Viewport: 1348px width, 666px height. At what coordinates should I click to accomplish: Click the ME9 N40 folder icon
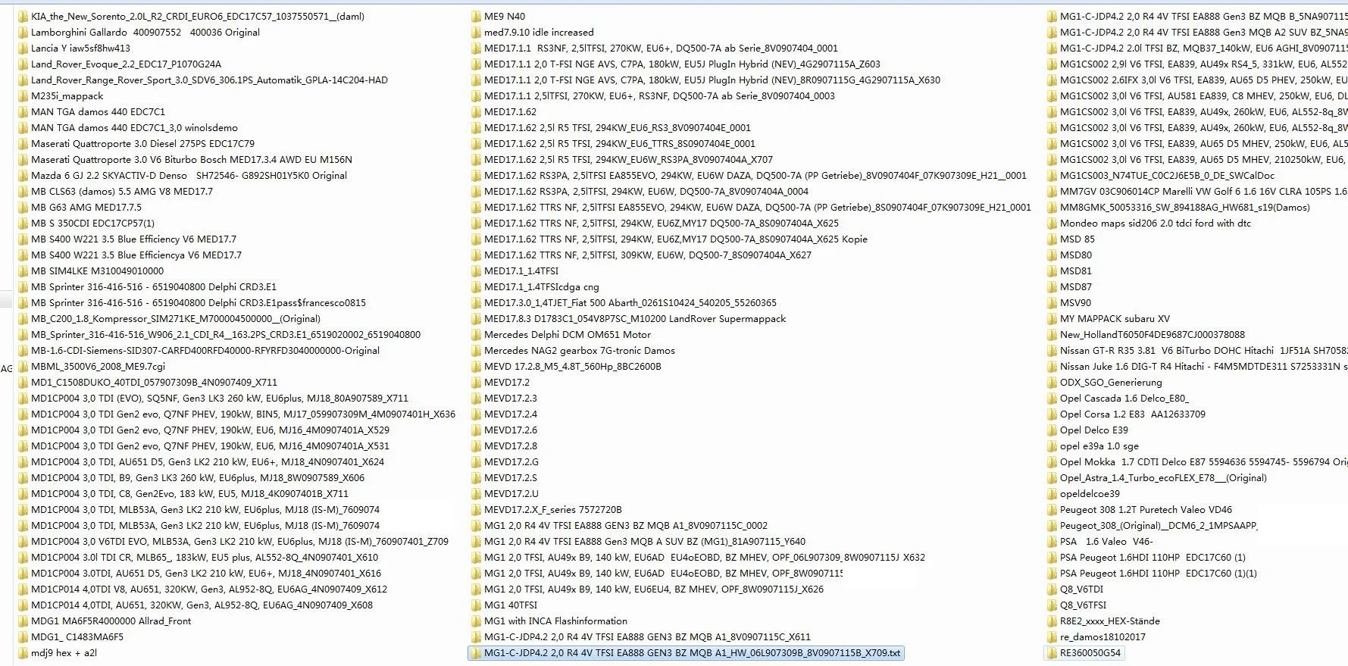pos(476,17)
